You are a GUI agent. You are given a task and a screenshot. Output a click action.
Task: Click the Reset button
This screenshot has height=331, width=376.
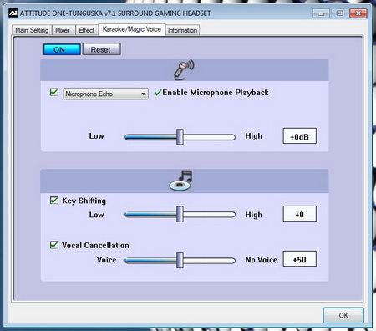point(101,49)
